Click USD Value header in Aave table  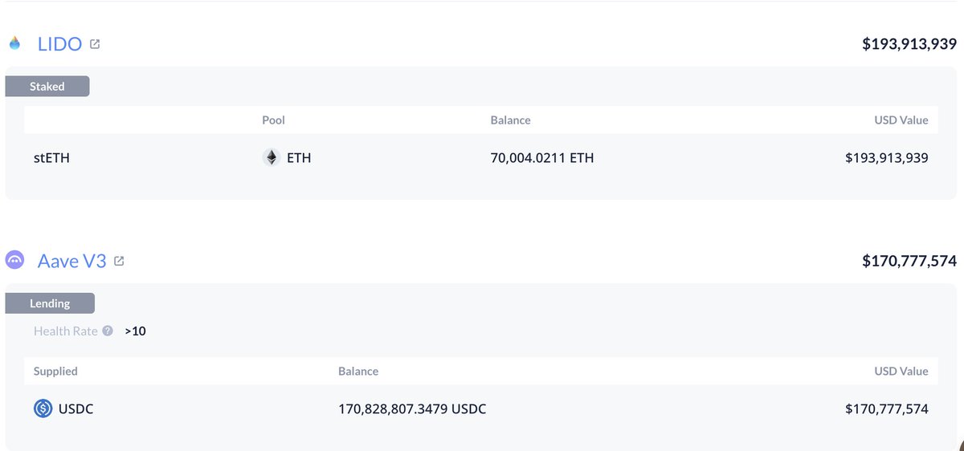coord(901,371)
